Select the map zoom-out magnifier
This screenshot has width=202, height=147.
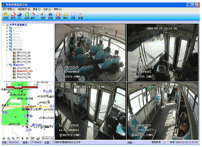click(x=13, y=138)
